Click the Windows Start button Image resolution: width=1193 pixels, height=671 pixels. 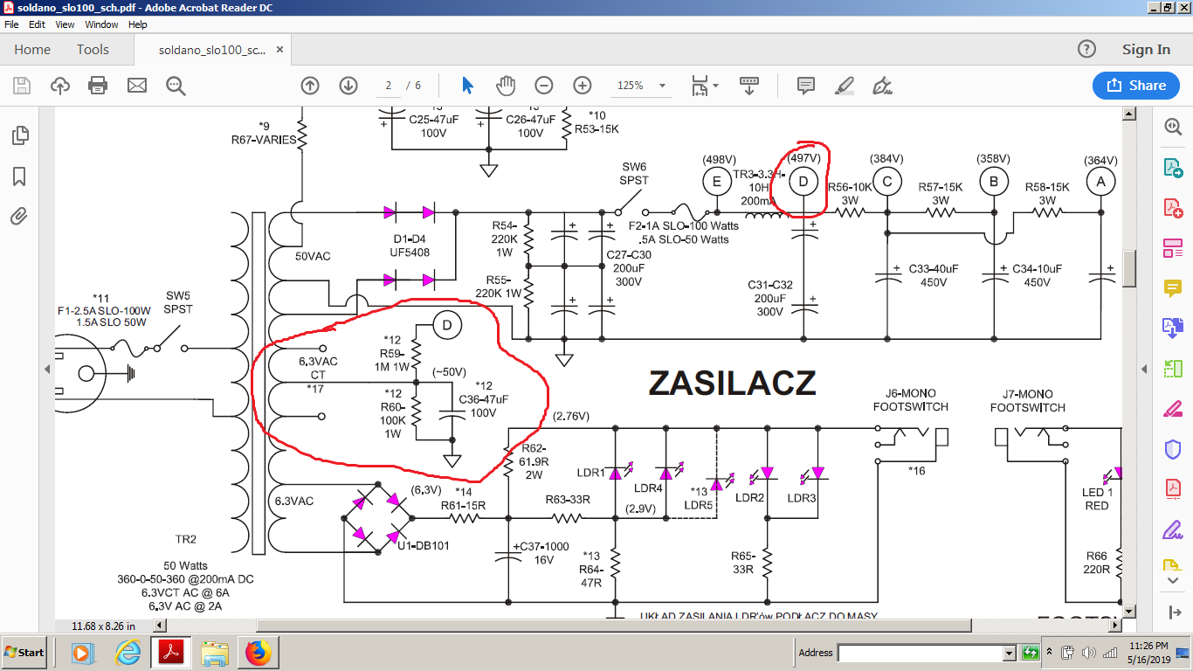(24, 653)
